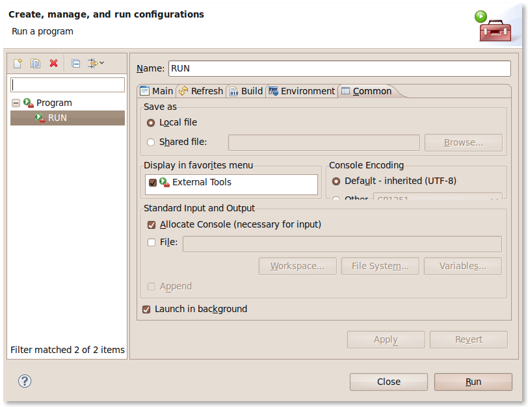Image resolution: width=528 pixels, height=407 pixels.
Task: Switch to the Main tab
Action: click(x=157, y=91)
